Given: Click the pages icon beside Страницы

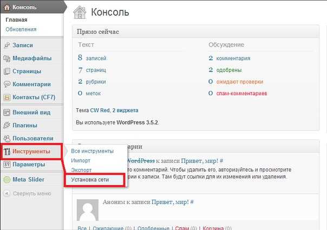Looking at the screenshot, I should pos(7,71).
